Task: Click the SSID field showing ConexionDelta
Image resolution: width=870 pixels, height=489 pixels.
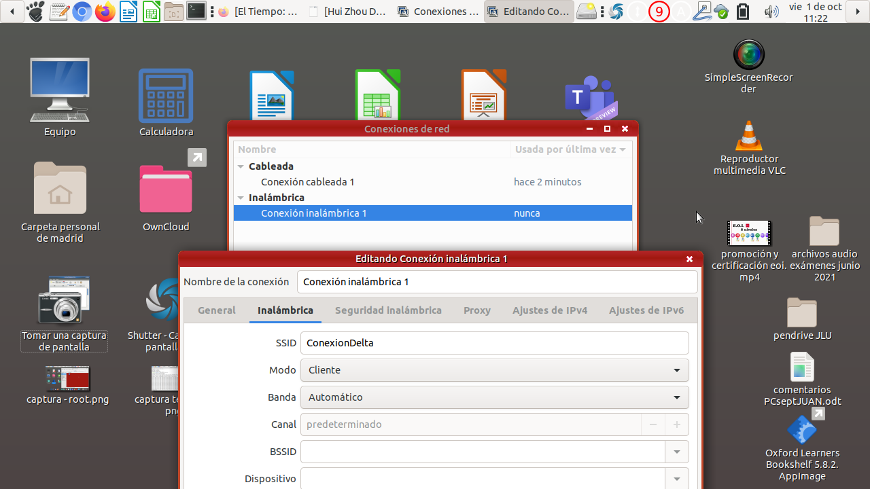Action: [494, 343]
